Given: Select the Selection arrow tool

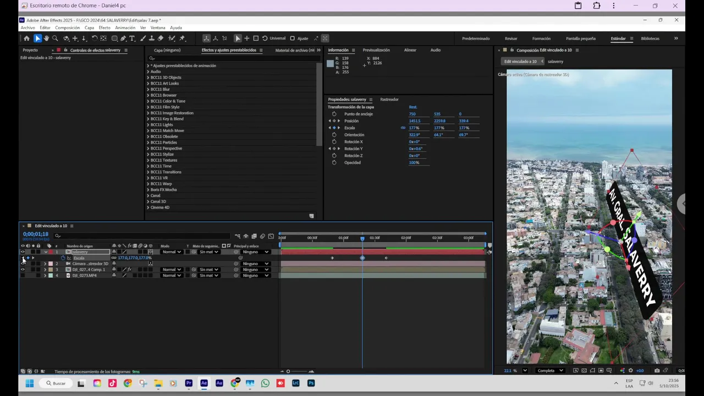Looking at the screenshot, I should 37,38.
